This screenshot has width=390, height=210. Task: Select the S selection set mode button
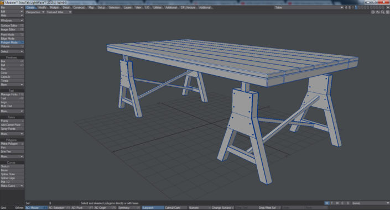(347, 203)
